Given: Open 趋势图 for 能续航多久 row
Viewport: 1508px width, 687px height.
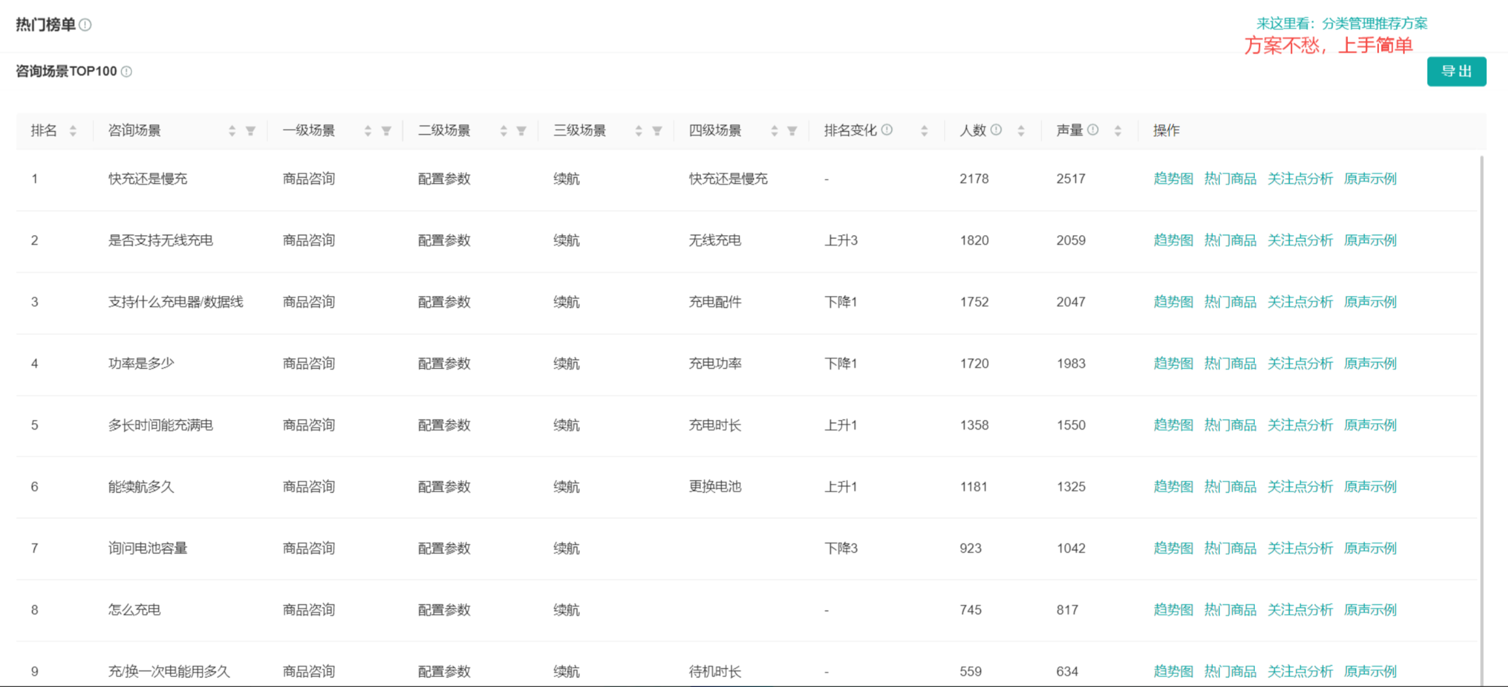Looking at the screenshot, I should click(x=1173, y=487).
